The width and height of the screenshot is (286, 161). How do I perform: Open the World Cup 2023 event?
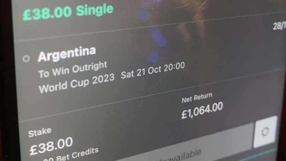77,83
